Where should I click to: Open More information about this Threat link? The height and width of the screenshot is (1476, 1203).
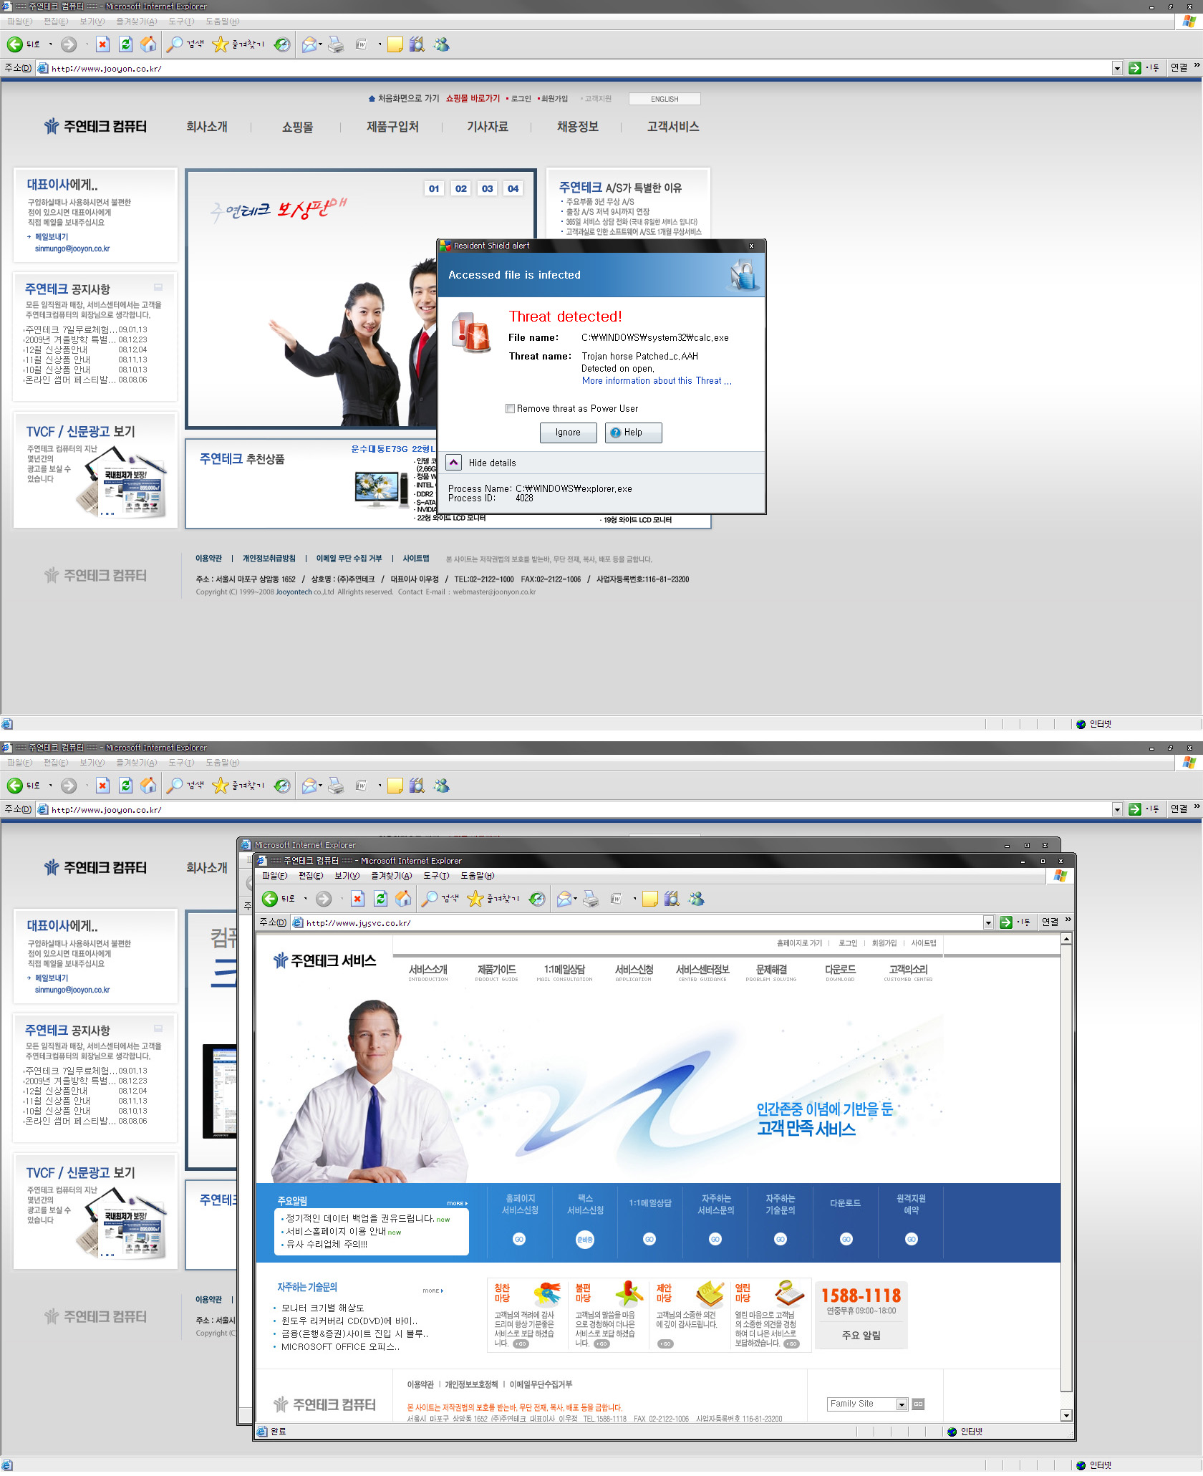(657, 381)
